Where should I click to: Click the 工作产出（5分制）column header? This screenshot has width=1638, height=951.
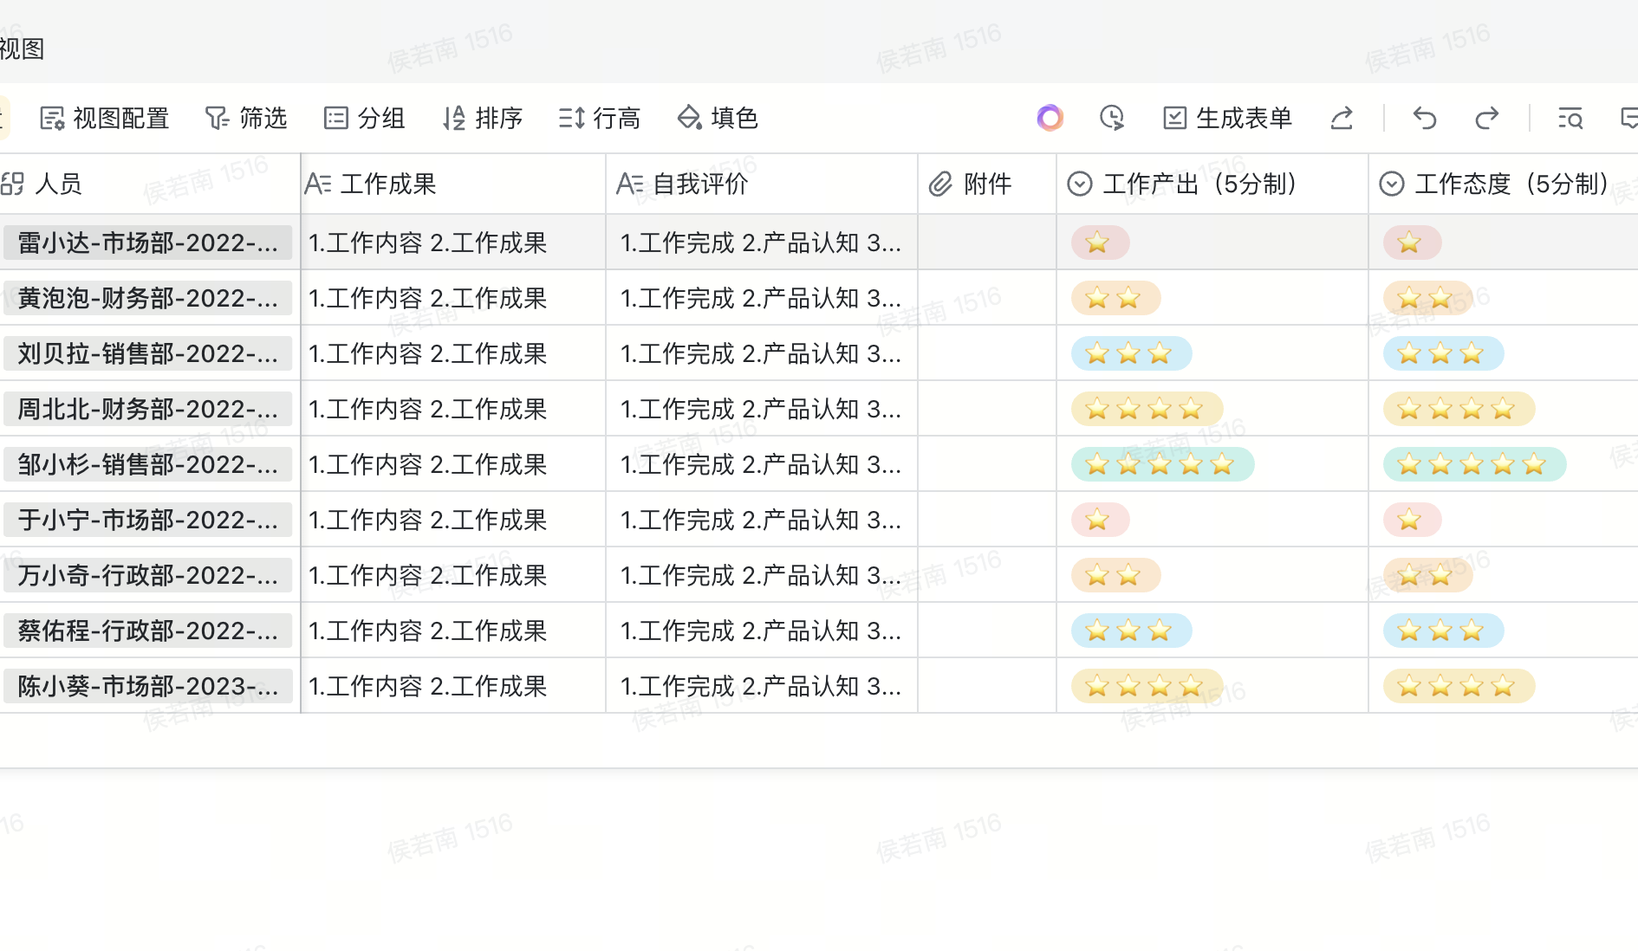click(x=1199, y=184)
